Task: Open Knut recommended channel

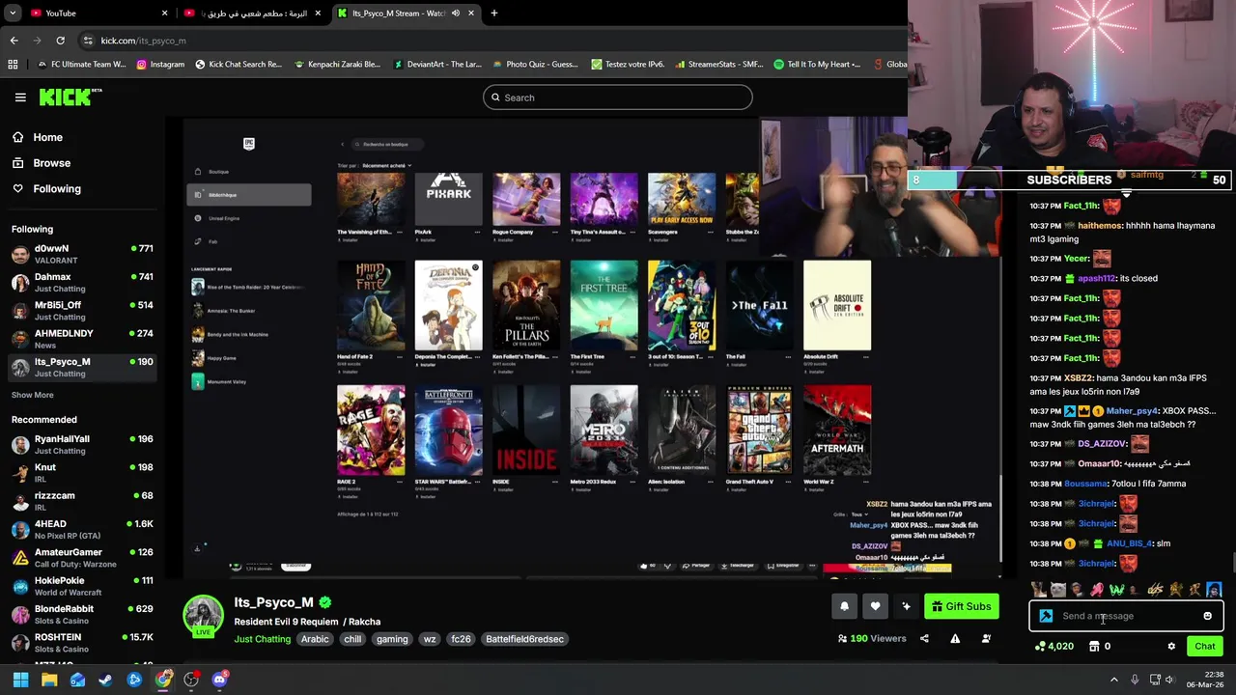Action: pos(82,473)
